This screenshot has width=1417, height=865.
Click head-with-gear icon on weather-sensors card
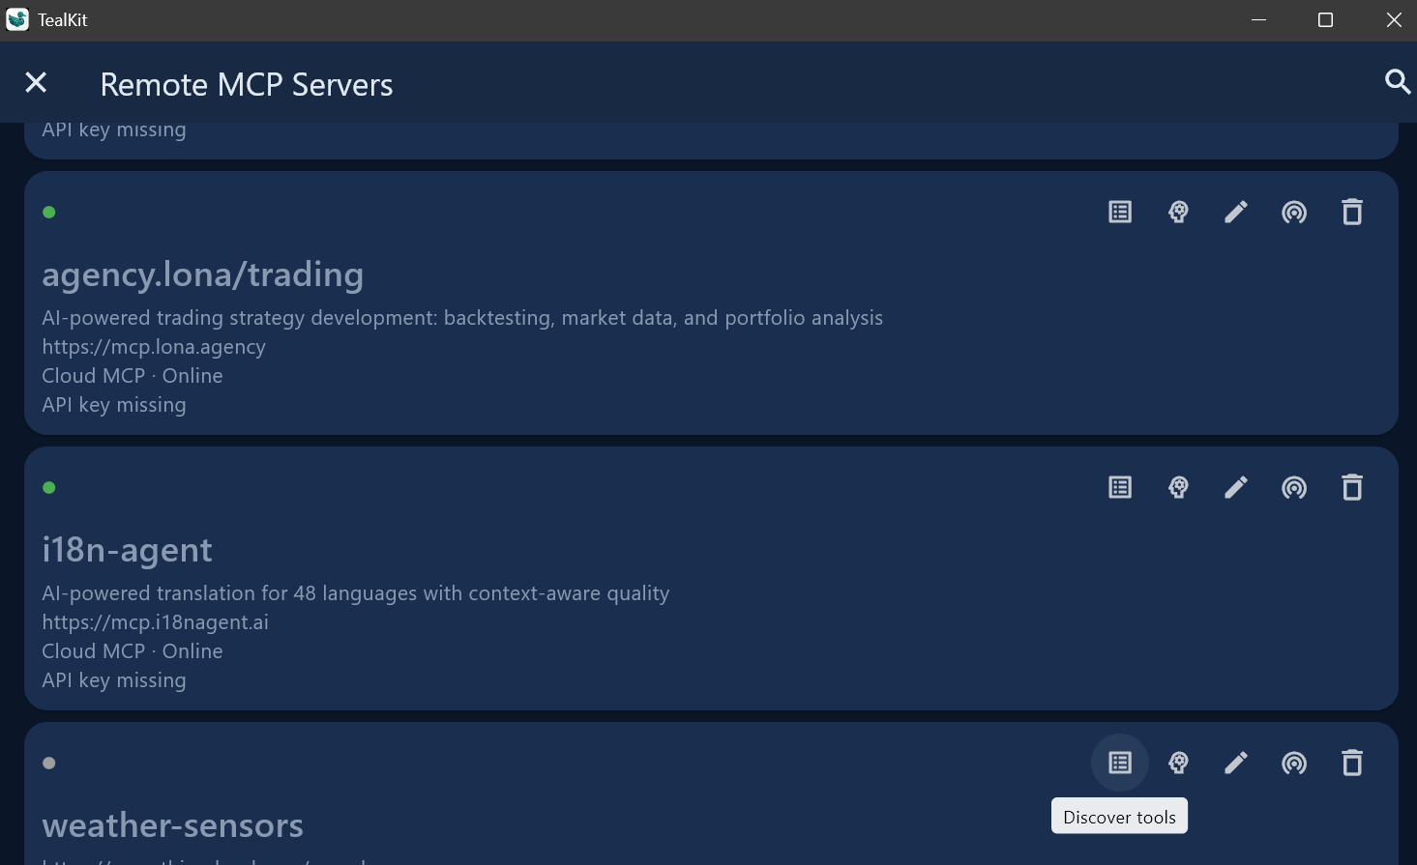[1178, 763]
